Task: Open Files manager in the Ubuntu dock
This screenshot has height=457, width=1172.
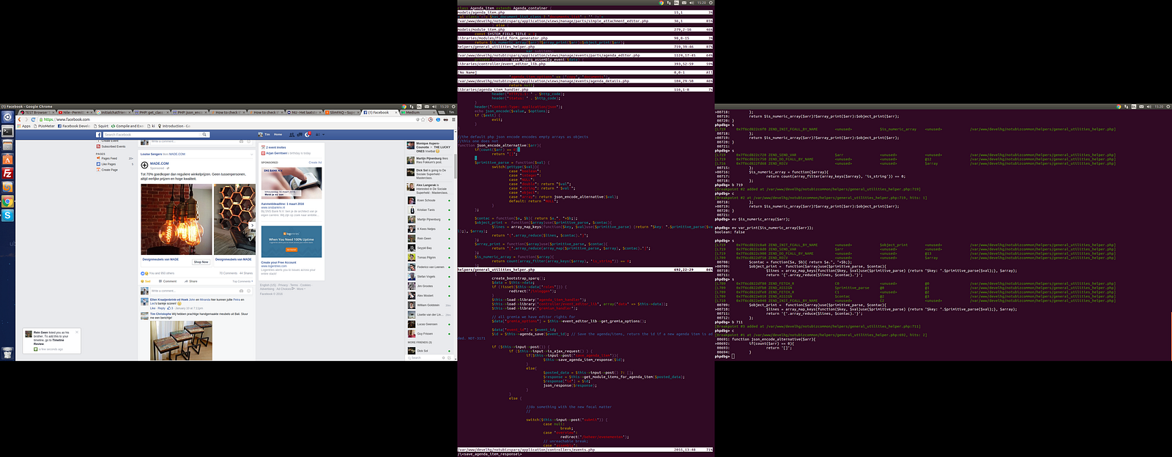Action: 7,145
